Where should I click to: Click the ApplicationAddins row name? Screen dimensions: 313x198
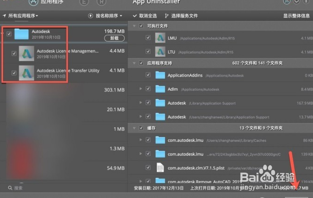point(185,75)
